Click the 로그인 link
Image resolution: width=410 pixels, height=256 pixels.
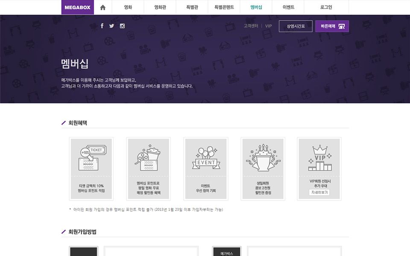[326, 7]
